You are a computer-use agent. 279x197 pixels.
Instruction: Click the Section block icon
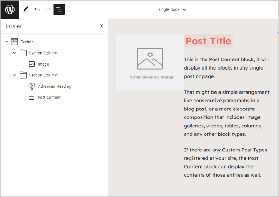click(15, 42)
